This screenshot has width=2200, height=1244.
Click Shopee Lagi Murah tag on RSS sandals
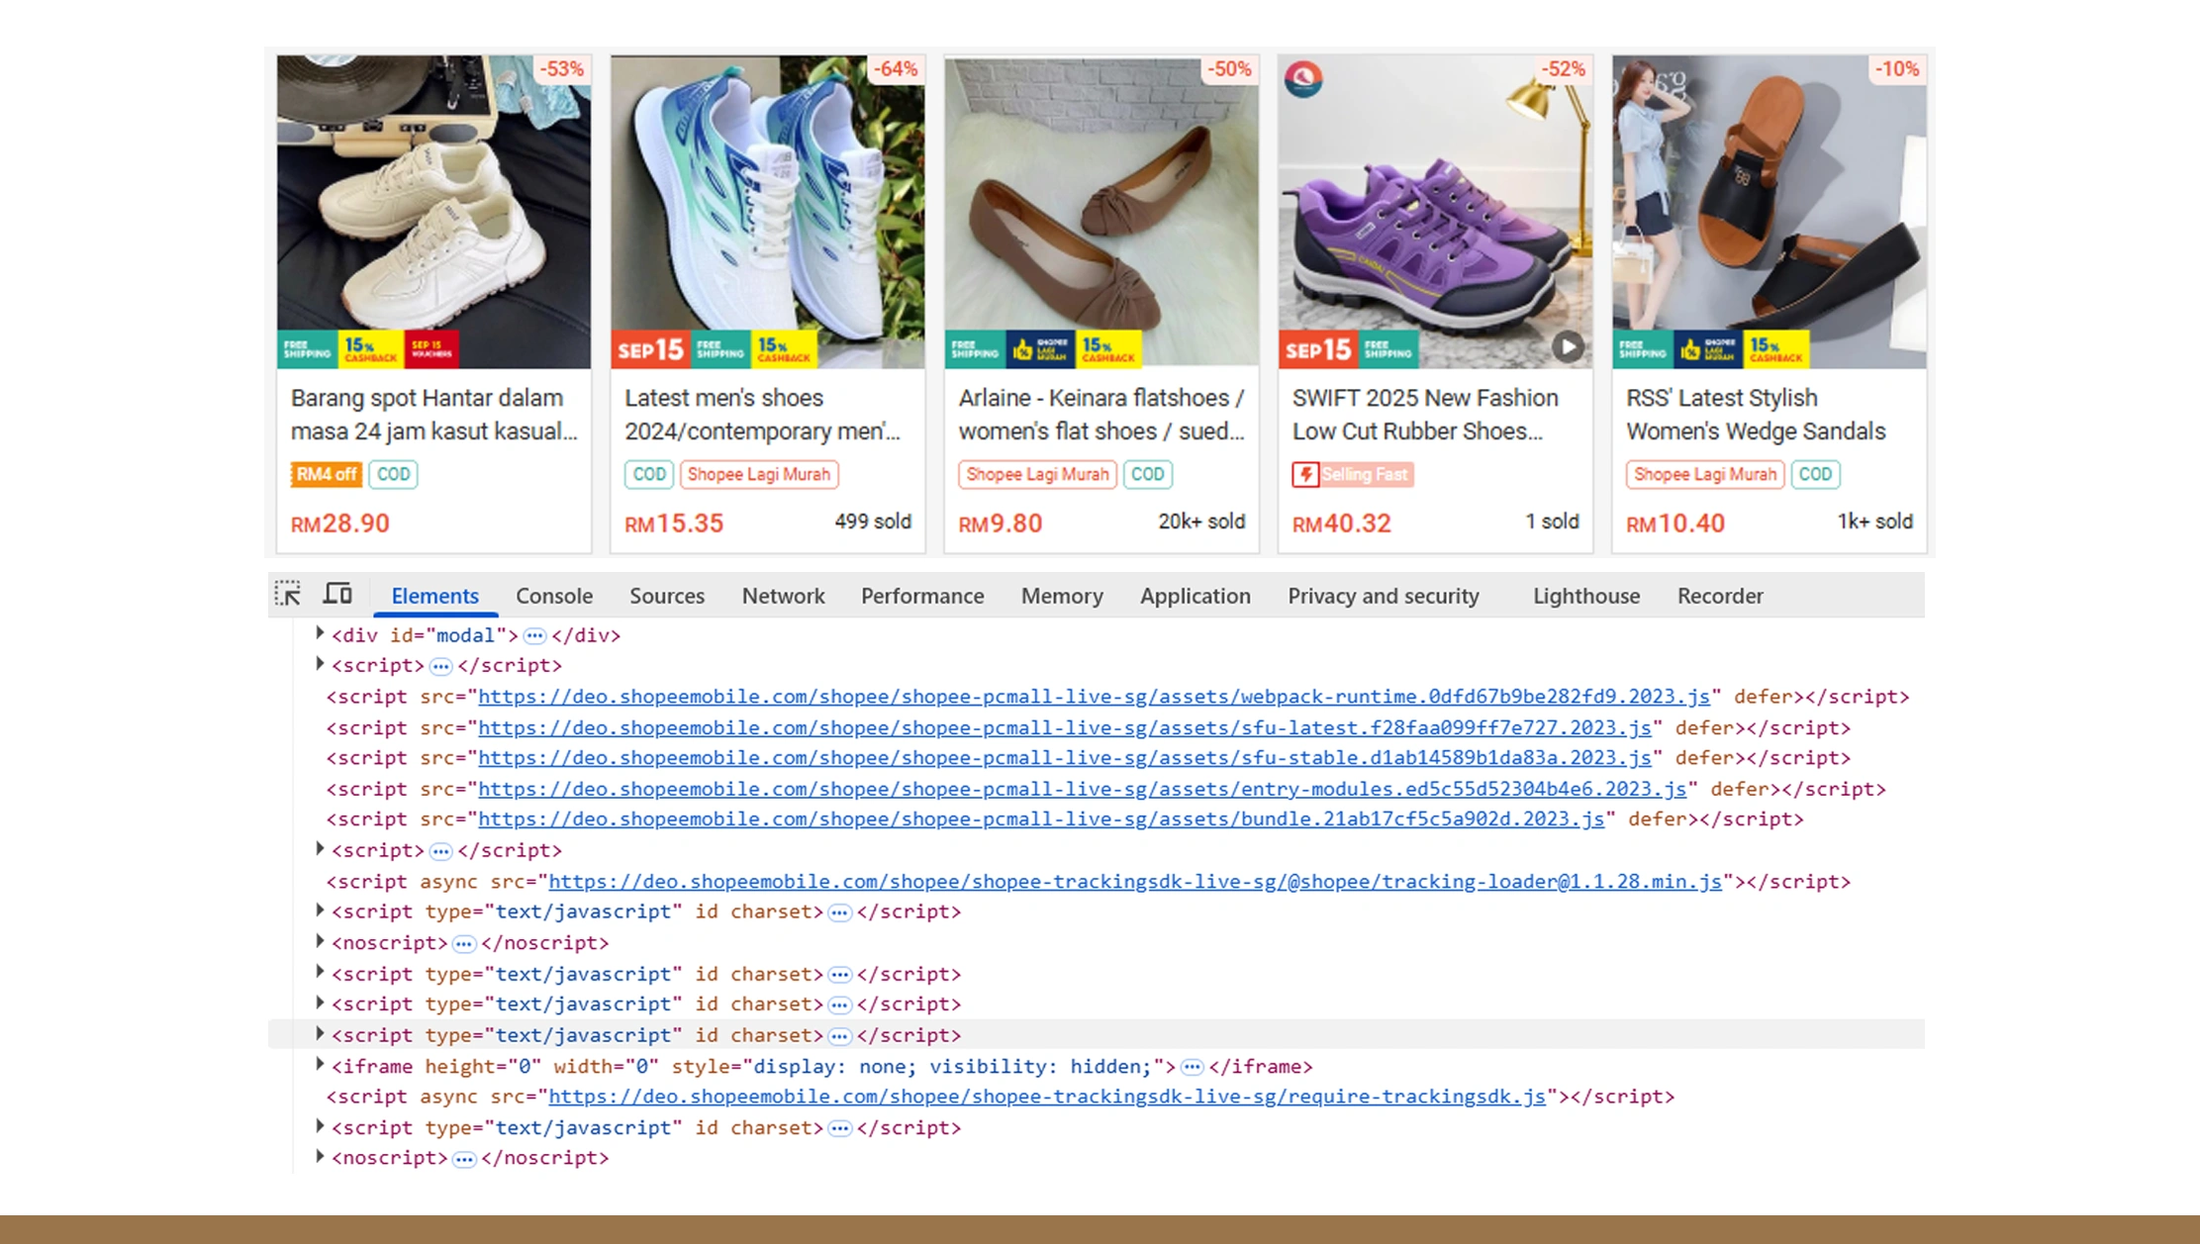click(x=1705, y=474)
